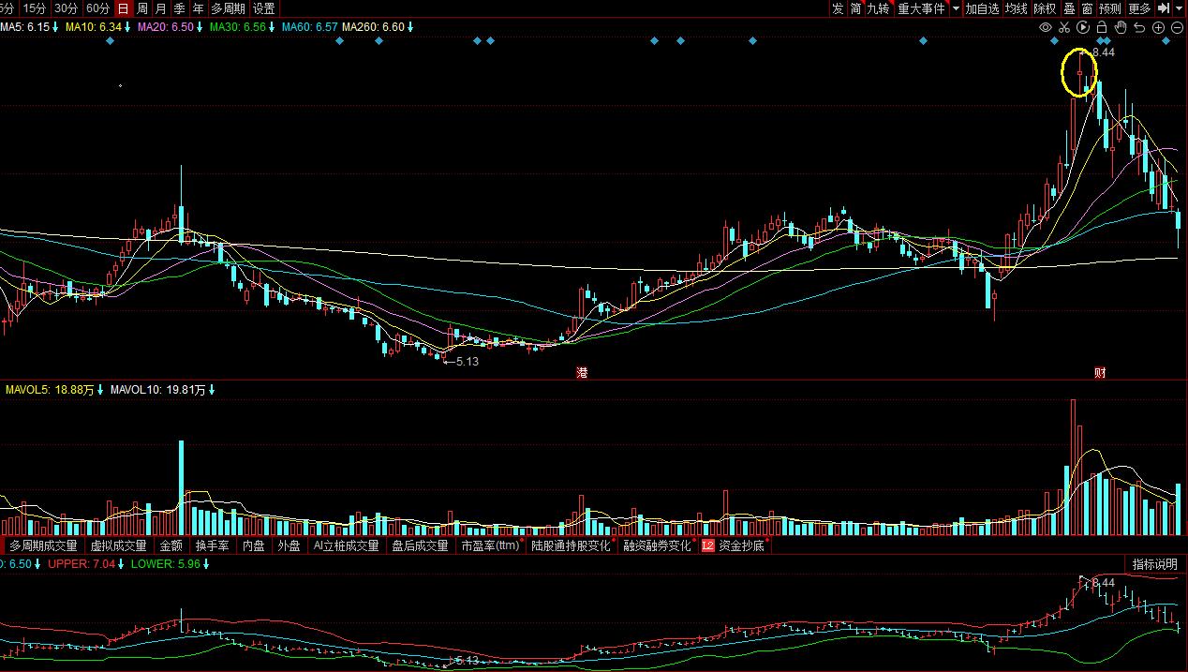
Task: Click the MA5: 6.15 indicator label
Action: point(24,27)
